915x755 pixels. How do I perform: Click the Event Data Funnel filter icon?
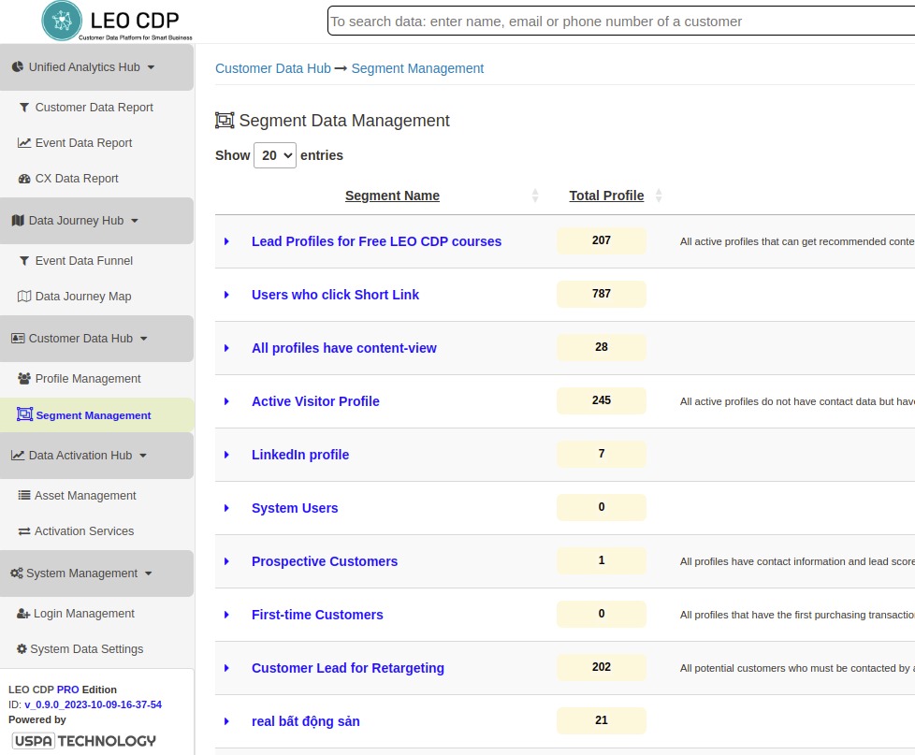(24, 261)
